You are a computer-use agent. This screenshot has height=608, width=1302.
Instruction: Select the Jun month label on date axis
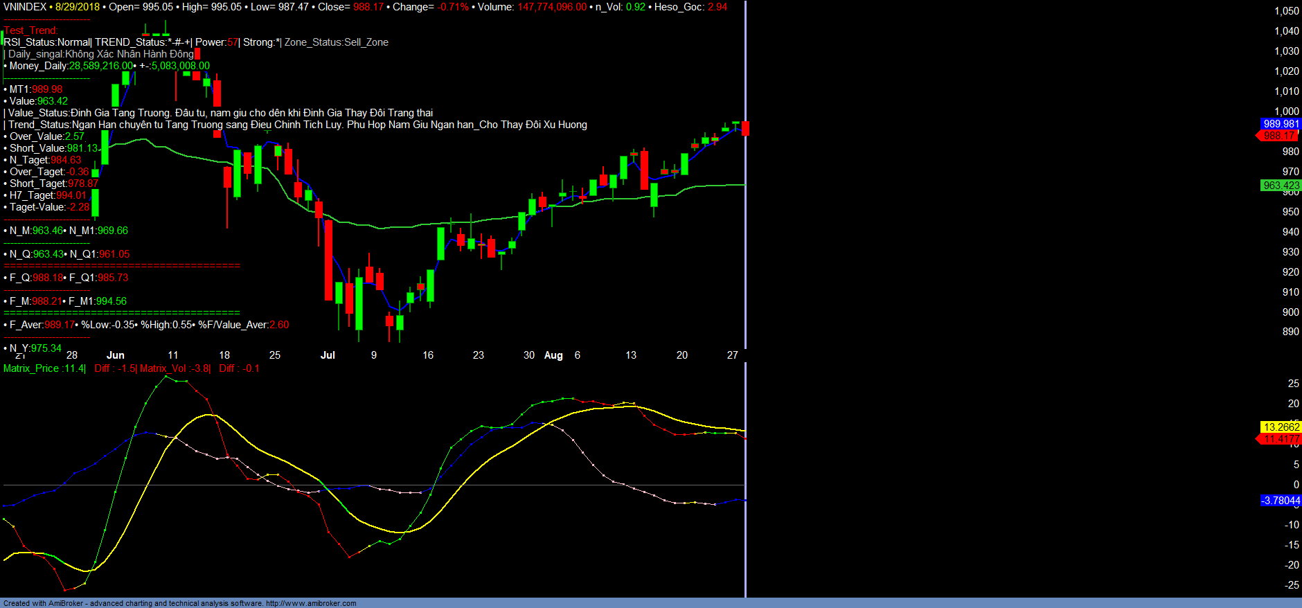(116, 355)
